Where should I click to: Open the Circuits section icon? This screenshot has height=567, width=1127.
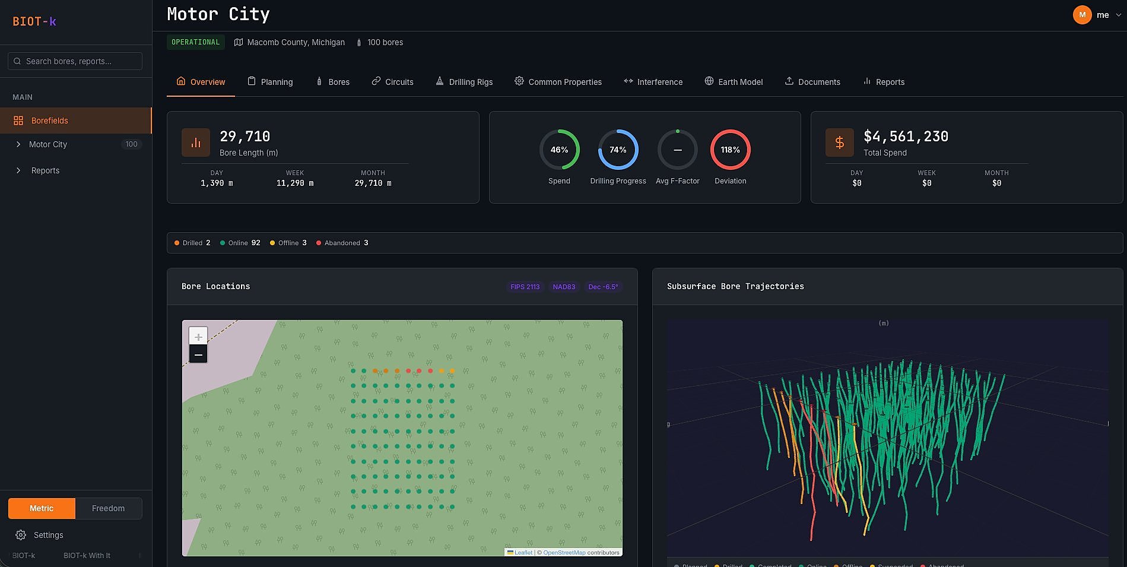(375, 81)
